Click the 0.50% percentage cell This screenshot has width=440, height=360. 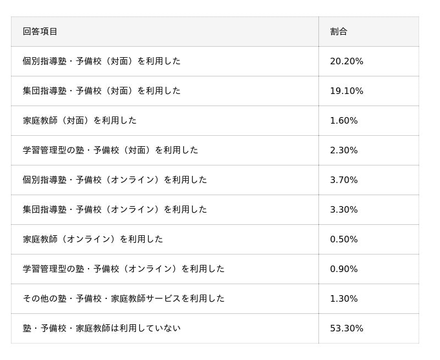[344, 239]
